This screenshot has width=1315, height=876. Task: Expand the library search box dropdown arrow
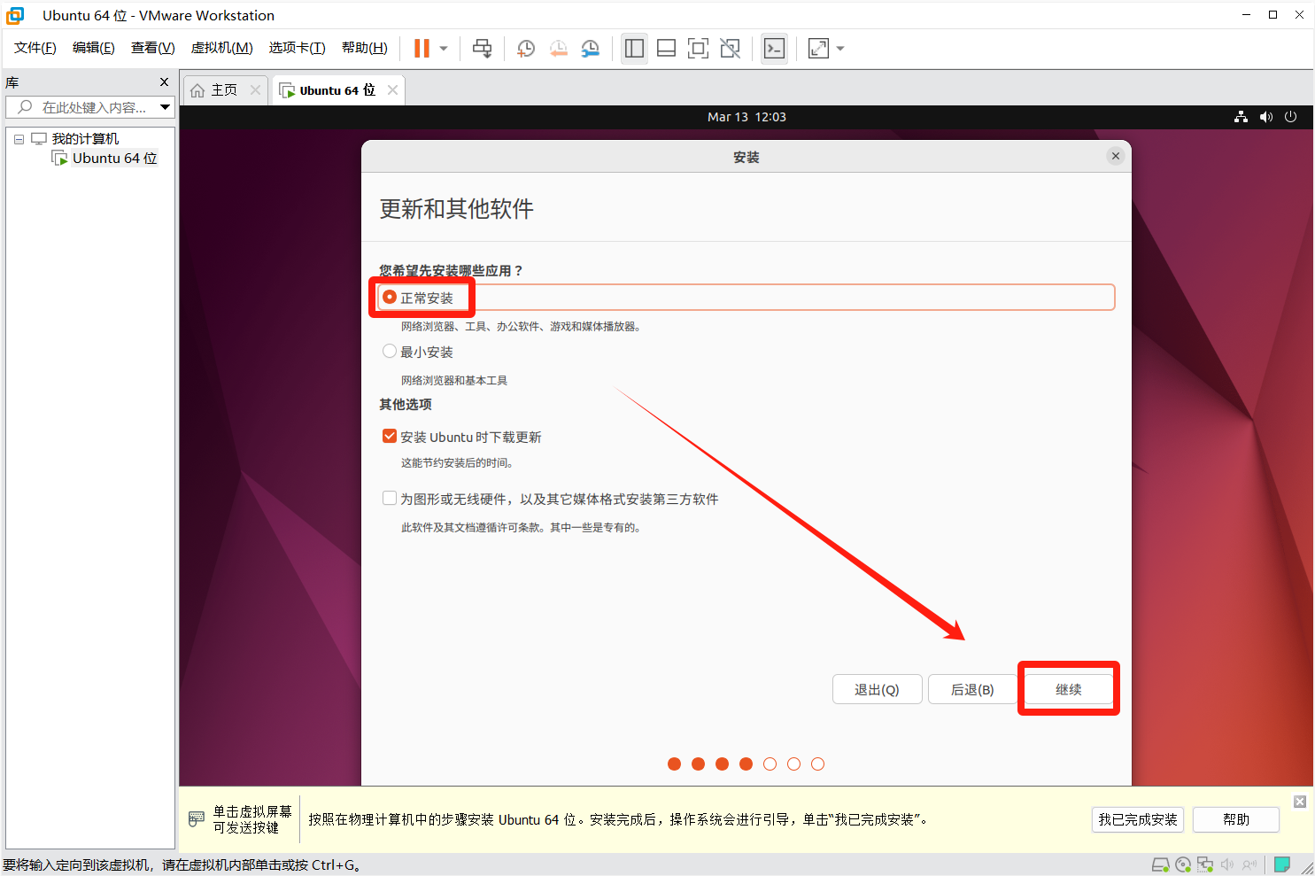point(165,107)
